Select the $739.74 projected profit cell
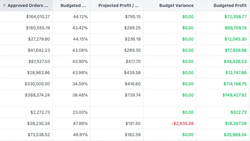The height and width of the screenshot is (141, 250). 133,95
